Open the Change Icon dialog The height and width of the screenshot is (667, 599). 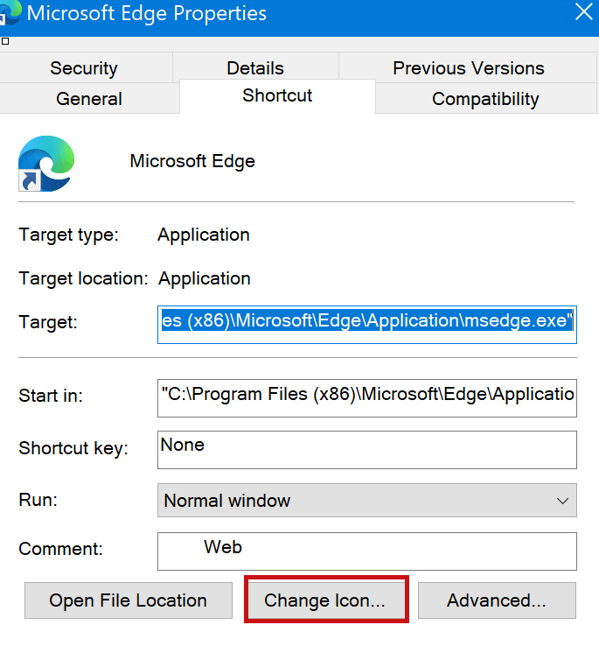click(x=326, y=600)
